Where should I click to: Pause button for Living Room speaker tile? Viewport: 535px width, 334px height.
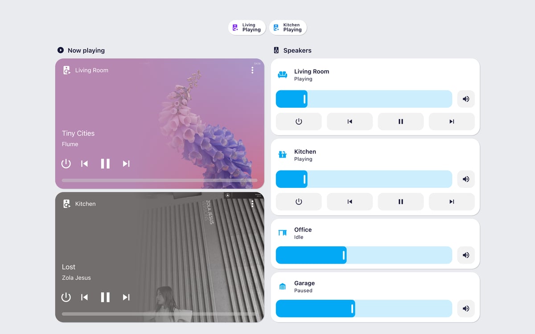(x=401, y=122)
